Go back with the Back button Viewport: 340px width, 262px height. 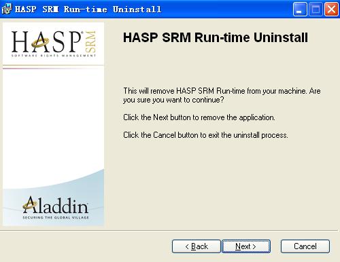(x=197, y=246)
